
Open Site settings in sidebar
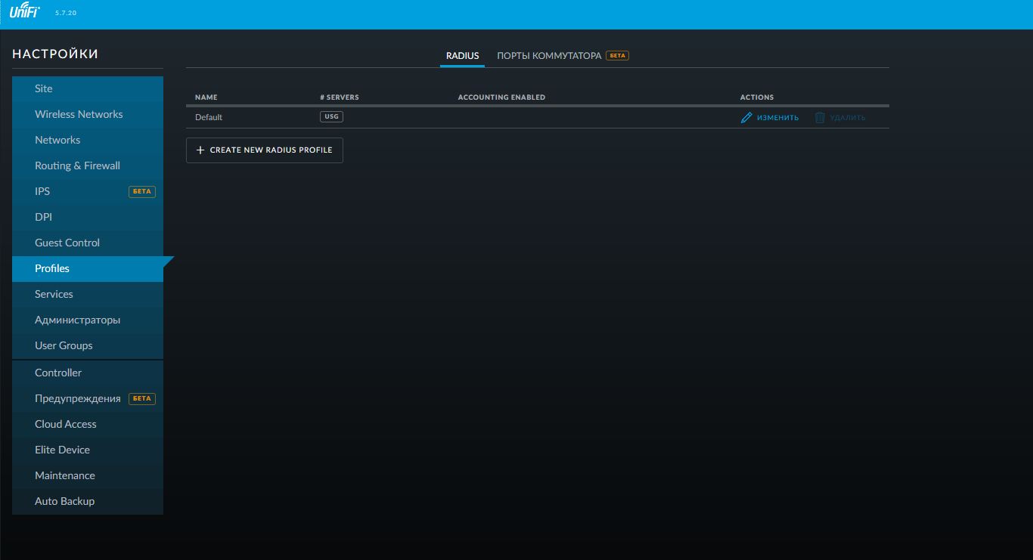tap(44, 88)
